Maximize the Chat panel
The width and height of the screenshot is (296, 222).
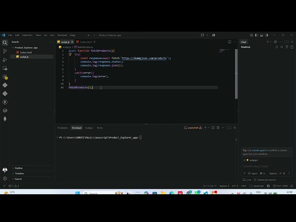point(287,42)
